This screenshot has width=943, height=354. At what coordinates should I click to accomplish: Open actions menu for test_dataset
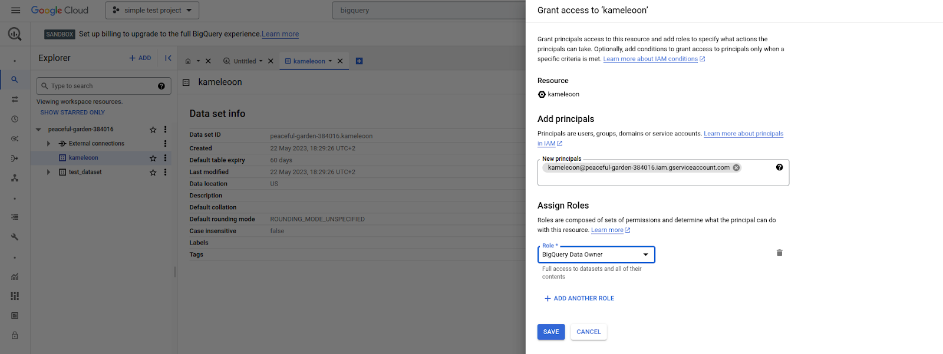pos(165,172)
